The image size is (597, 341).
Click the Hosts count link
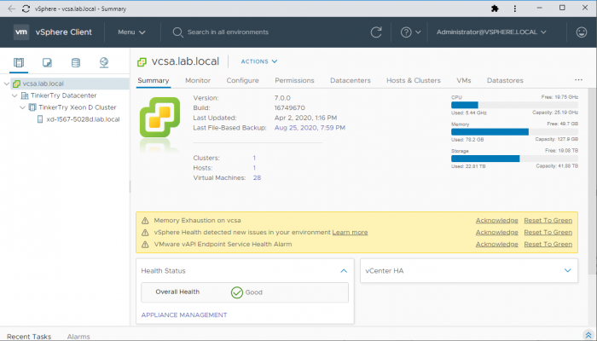[x=254, y=168]
